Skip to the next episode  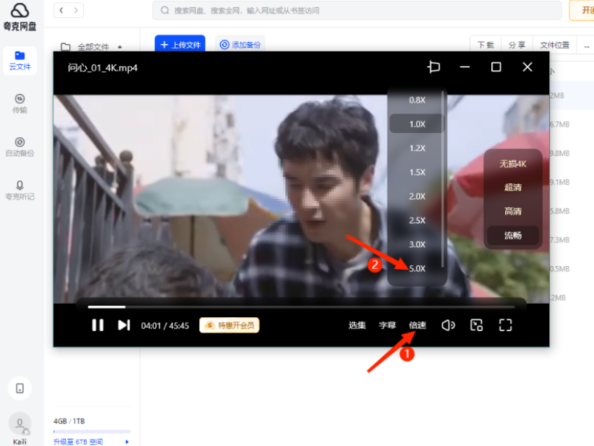point(124,325)
